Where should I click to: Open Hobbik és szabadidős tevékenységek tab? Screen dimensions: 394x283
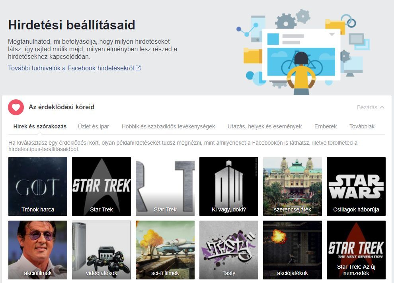(168, 126)
